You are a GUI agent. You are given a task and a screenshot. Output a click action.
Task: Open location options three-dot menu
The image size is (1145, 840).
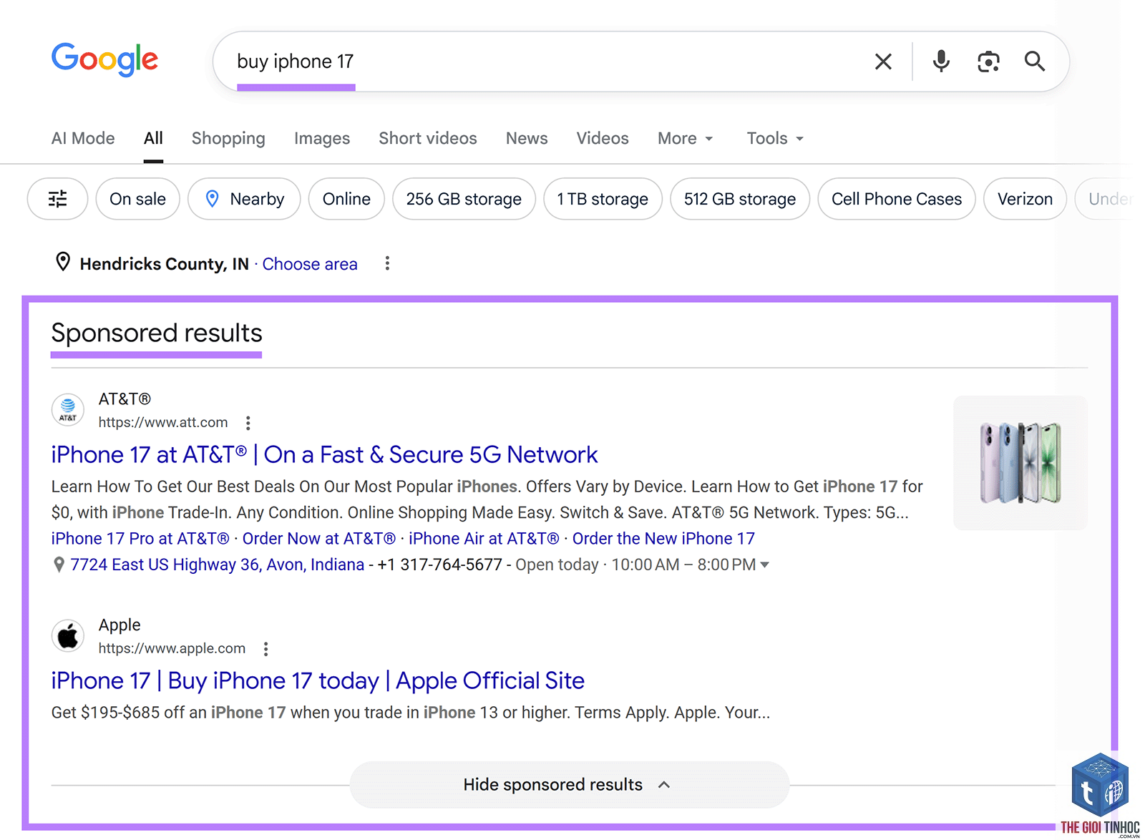coord(387,263)
